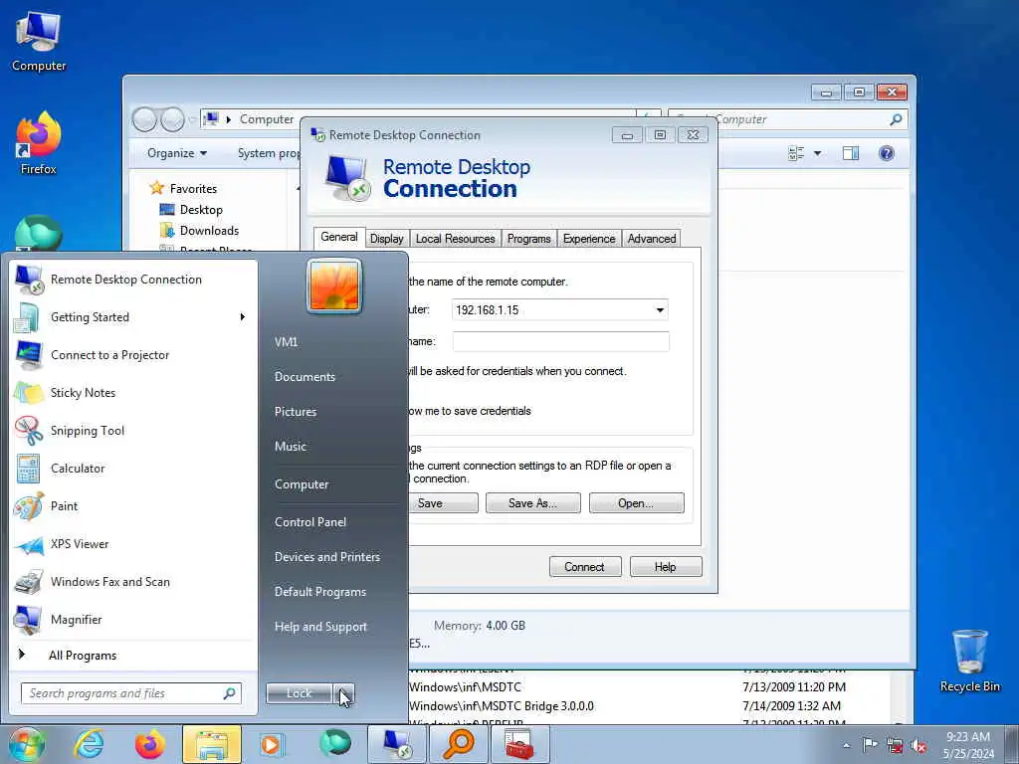The width and height of the screenshot is (1019, 764).
Task: Launch Firefox from the taskbar
Action: 150,744
